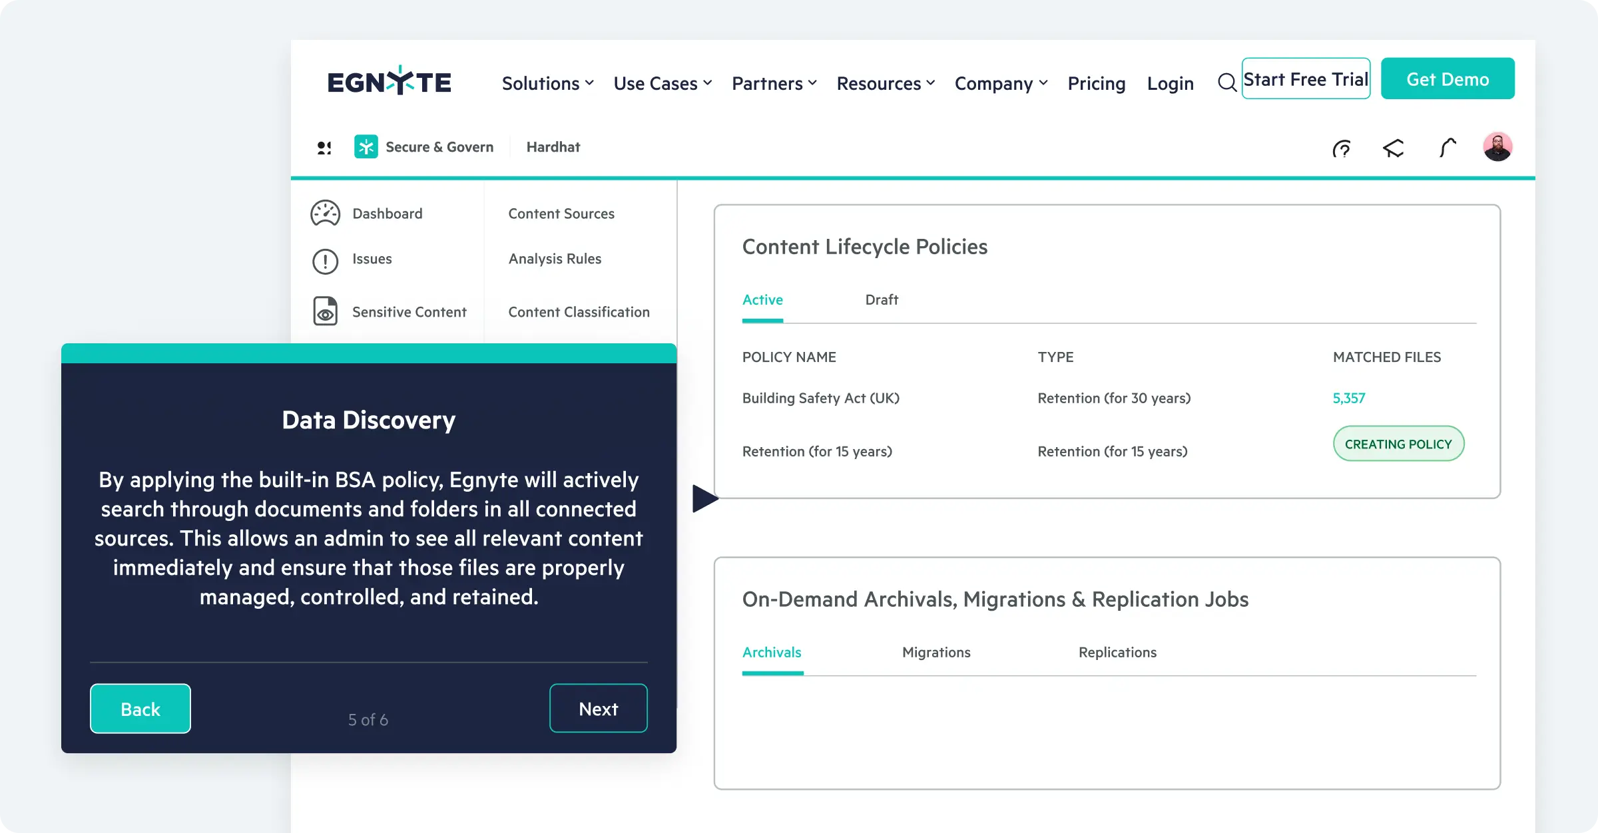Open the help question mark icon
The image size is (1598, 833).
[1342, 148]
